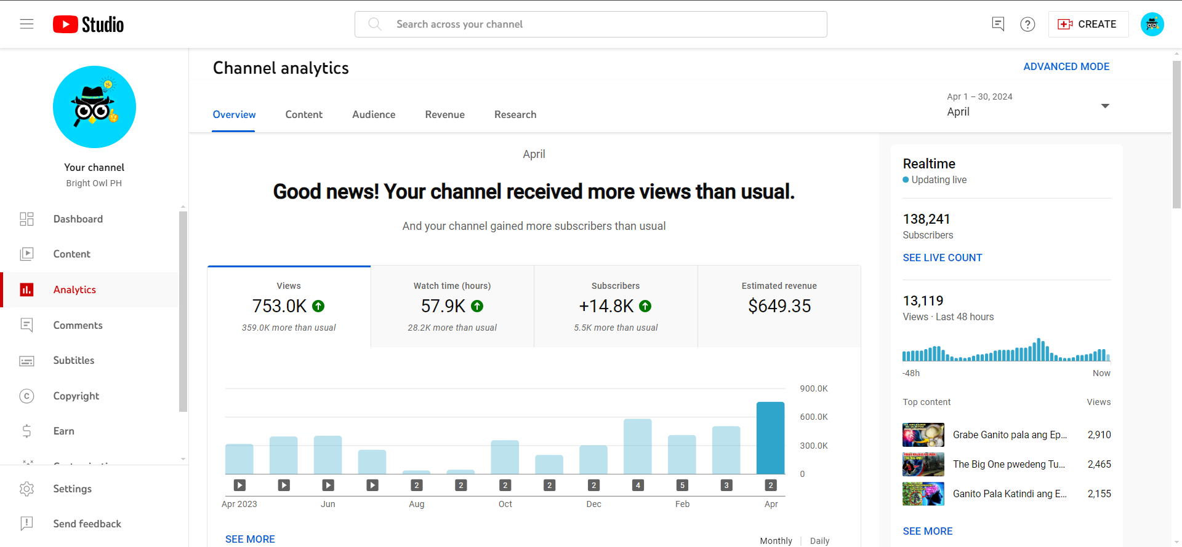Click the realtime 48-hour views chart
This screenshot has width=1182, height=547.
tap(1007, 349)
